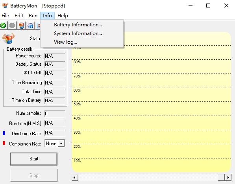Viewport: 235px width, 184px height.
Task: Click the 40% label on the graph
Action: [x=77, y=118]
